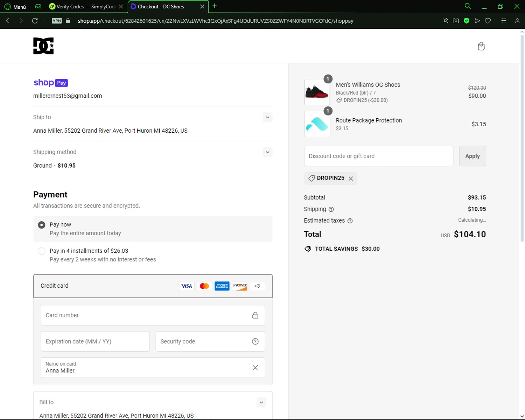This screenshot has height=420, width=525.
Task: Close the Checkout - DC Shoes tab
Action: click(x=202, y=7)
